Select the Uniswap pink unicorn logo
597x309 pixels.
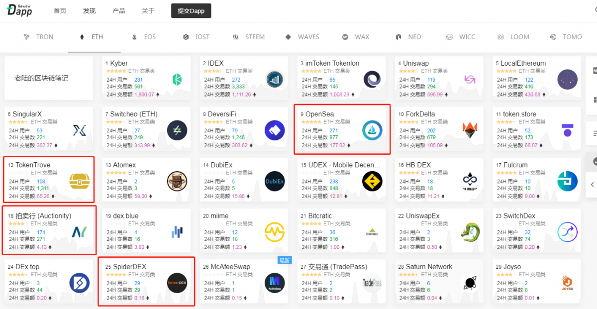(470, 79)
